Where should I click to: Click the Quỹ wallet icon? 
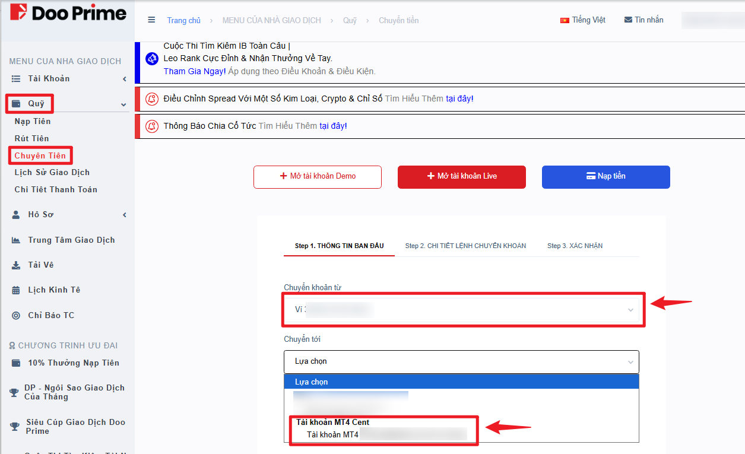[x=16, y=104]
